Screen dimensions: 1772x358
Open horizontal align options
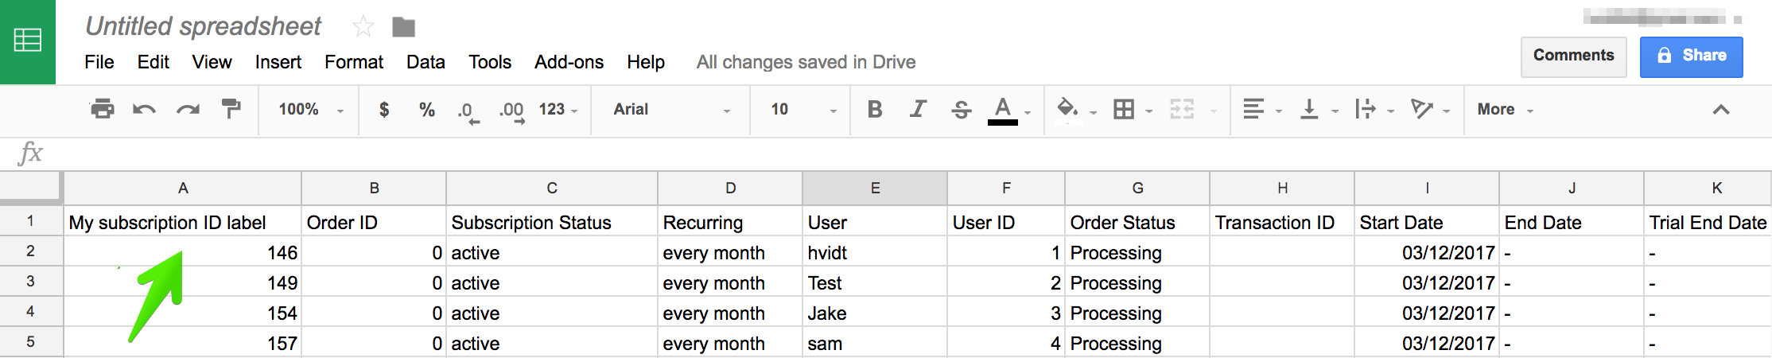click(1253, 109)
